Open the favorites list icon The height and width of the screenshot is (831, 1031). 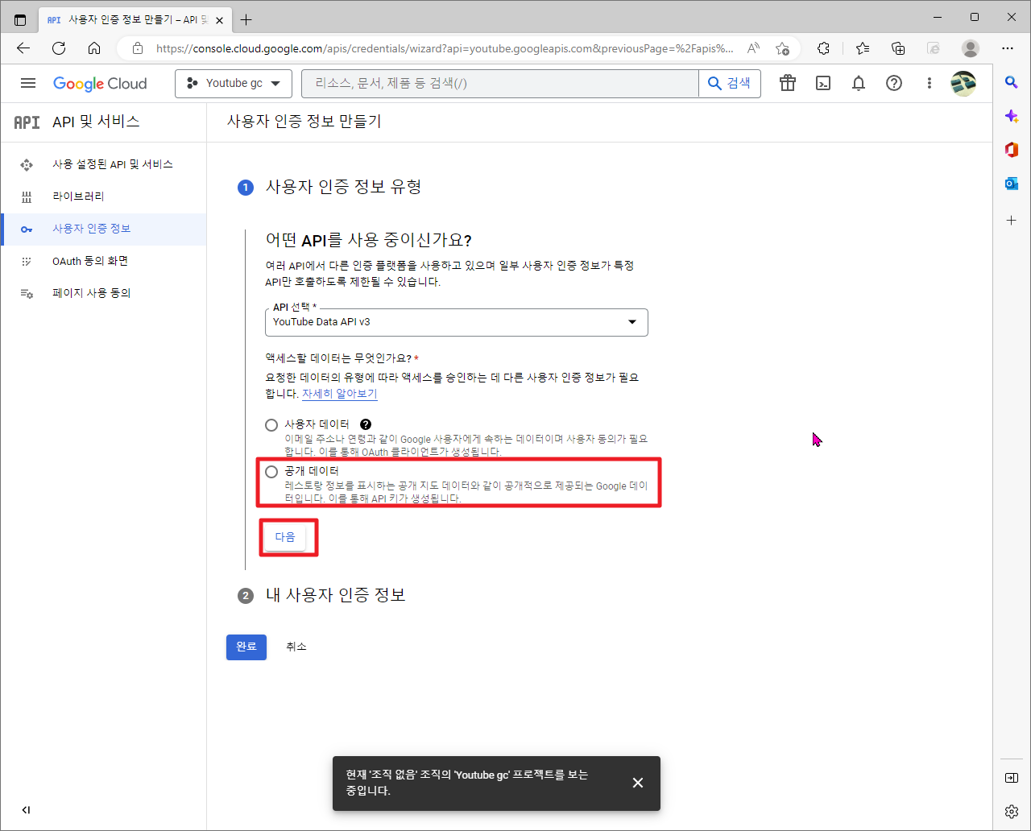coord(863,48)
